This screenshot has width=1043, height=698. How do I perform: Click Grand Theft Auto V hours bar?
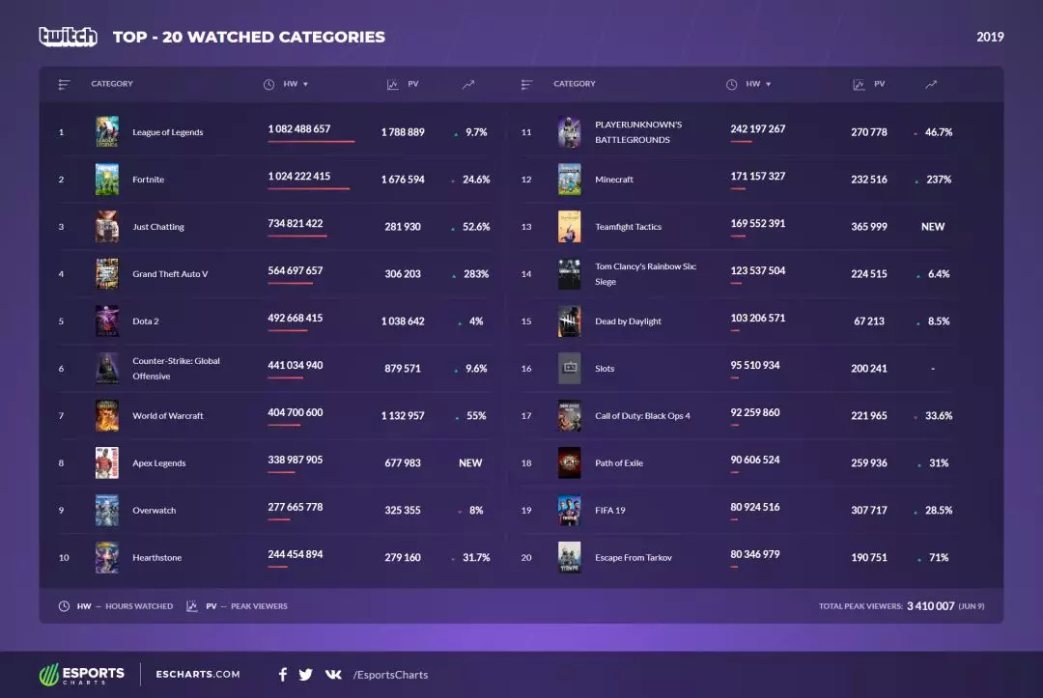click(x=290, y=283)
